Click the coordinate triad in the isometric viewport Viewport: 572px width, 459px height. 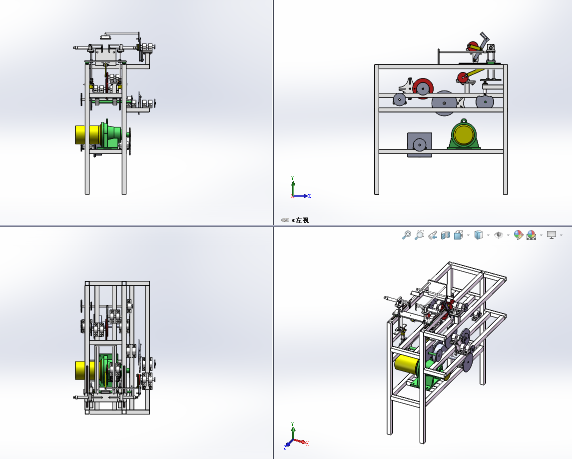pos(295,435)
